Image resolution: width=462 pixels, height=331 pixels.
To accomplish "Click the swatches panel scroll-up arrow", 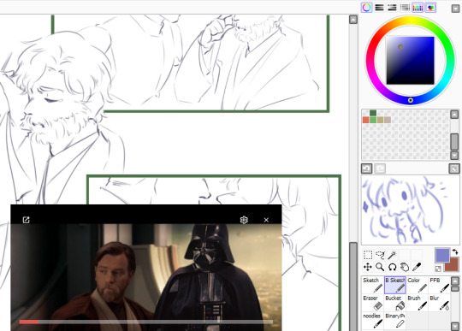I will (x=454, y=115).
